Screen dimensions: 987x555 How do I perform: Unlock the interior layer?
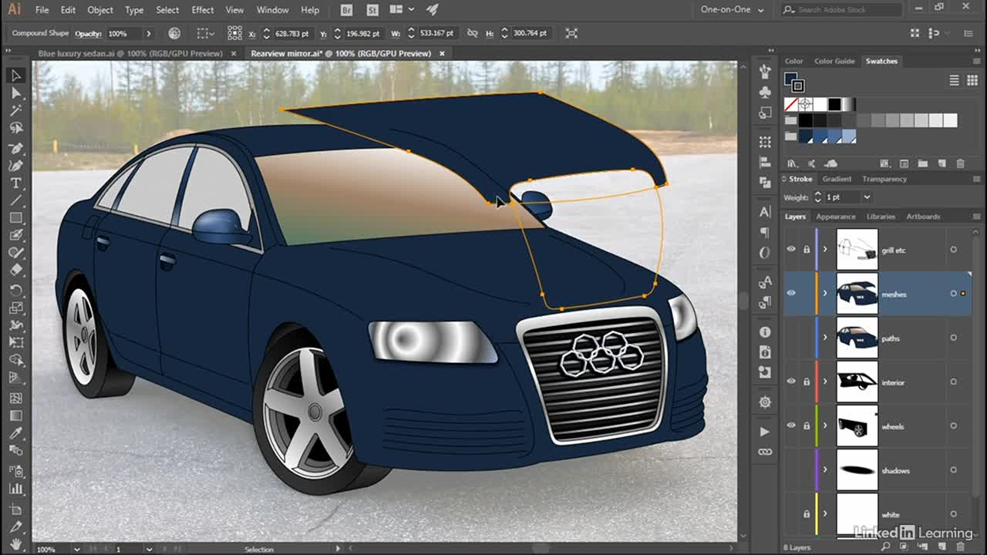click(x=807, y=382)
